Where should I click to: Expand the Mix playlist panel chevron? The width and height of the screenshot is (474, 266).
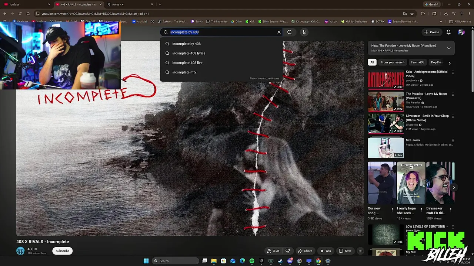click(449, 48)
